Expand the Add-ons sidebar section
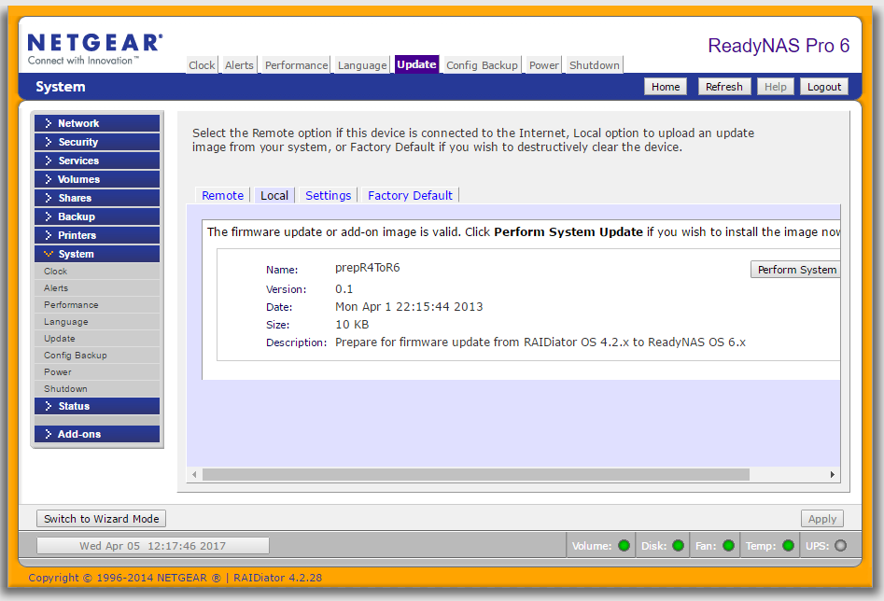The height and width of the screenshot is (601, 884). click(x=97, y=434)
